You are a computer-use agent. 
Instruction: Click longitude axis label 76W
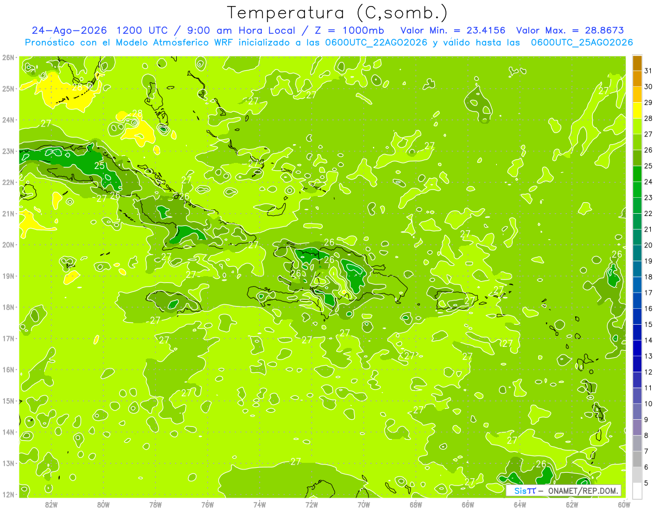point(208,504)
